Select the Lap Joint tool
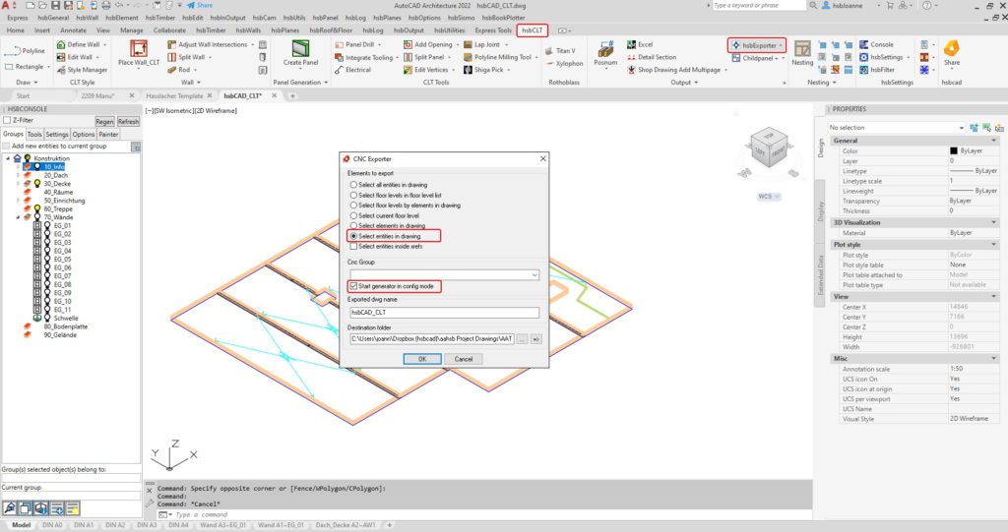1008x532 pixels. 481,44
